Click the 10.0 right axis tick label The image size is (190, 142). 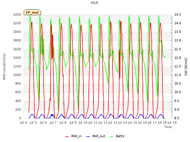pos(178,92)
